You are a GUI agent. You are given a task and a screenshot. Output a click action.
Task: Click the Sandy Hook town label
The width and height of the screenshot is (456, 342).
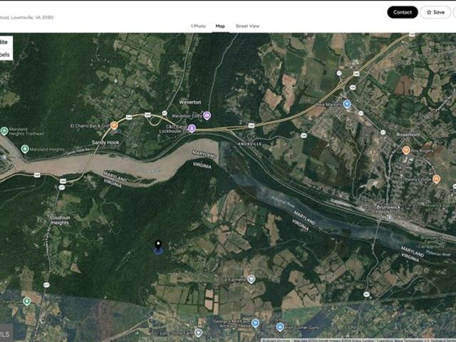[105, 142]
